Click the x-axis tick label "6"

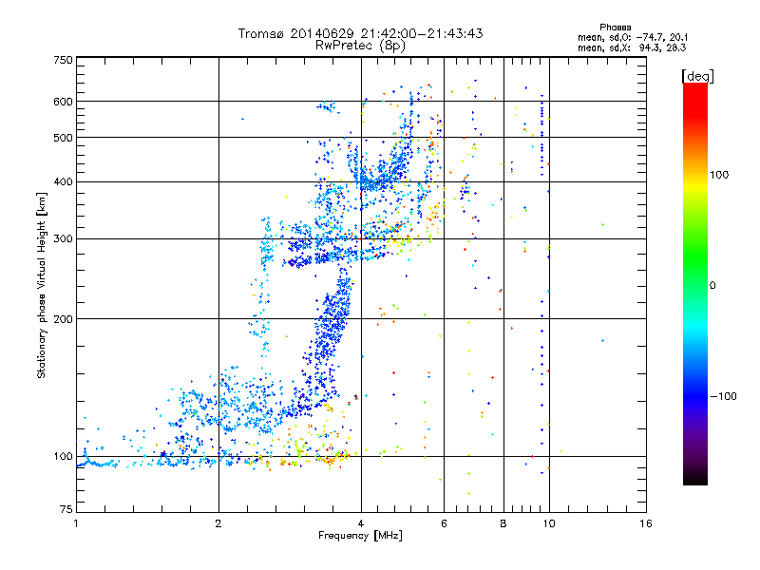pos(444,523)
